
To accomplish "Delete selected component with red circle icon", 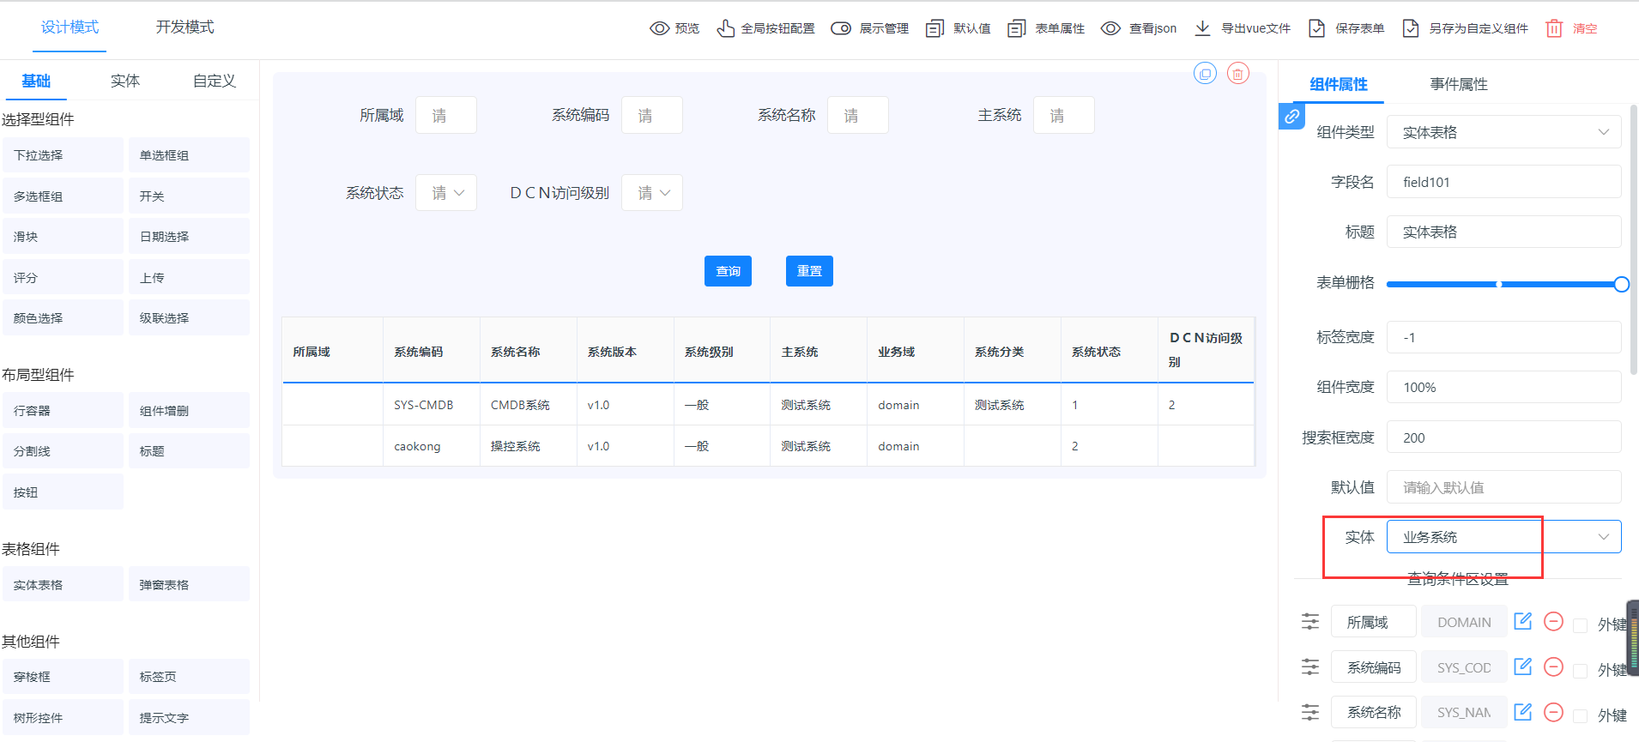I will pyautogui.click(x=1238, y=74).
